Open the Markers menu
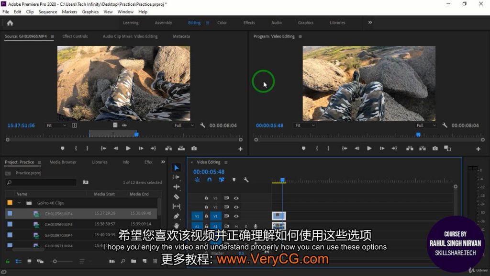Screen dimensions: 490x276 pyautogui.click(x=69, y=12)
